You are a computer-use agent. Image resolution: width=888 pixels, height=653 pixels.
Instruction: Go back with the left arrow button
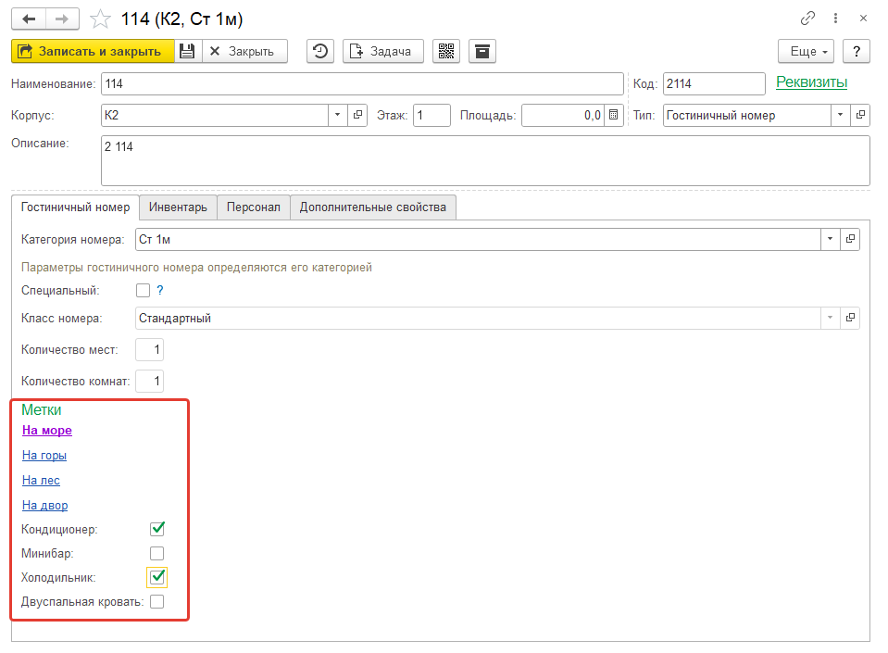click(29, 19)
